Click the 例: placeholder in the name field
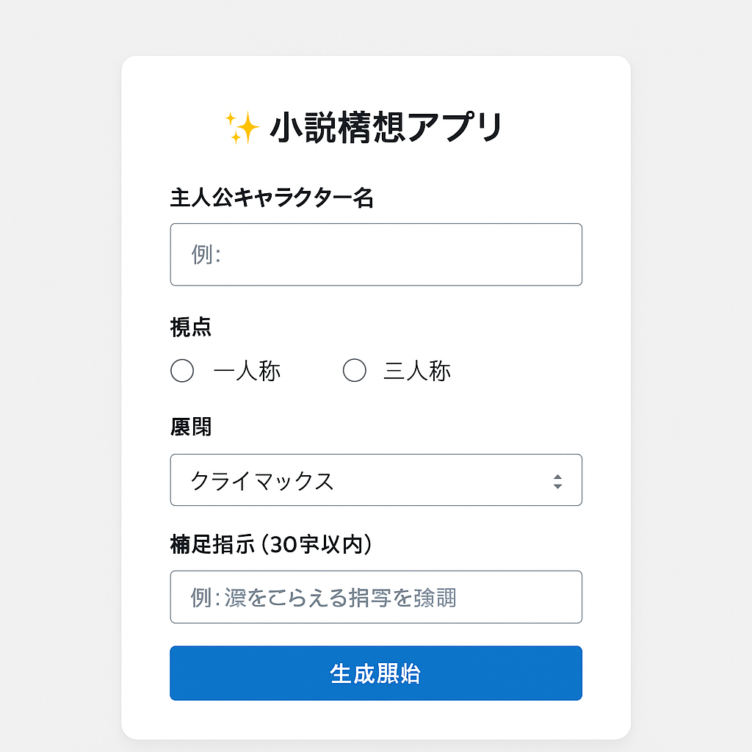Viewport: 752px width, 752px height. click(x=206, y=255)
